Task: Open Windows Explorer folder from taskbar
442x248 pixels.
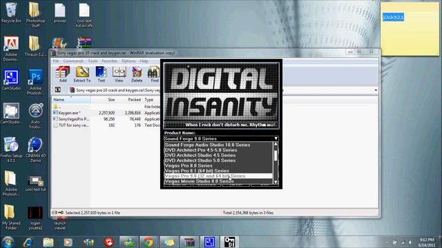Action: point(48,242)
